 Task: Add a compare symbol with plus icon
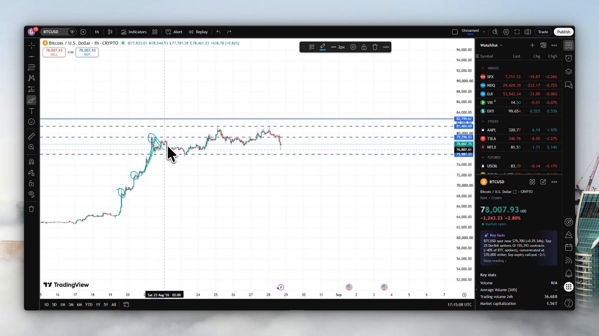(x=83, y=32)
